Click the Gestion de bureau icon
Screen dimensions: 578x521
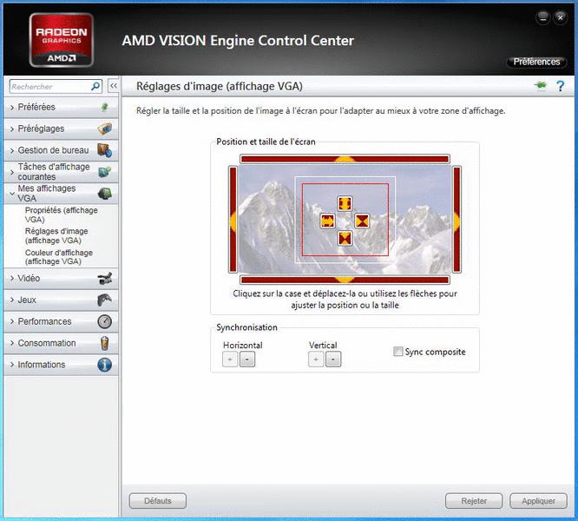105,150
